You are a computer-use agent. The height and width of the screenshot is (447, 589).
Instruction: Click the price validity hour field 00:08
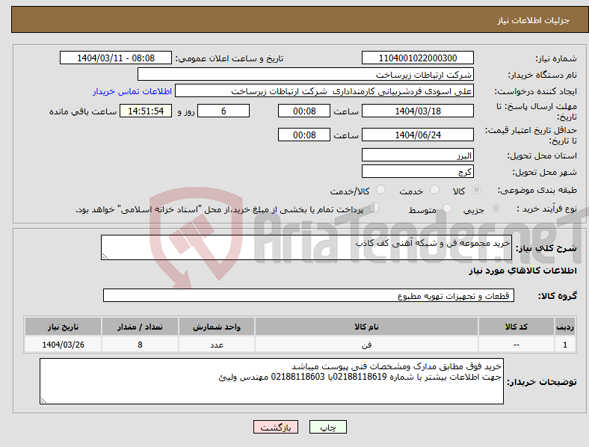coord(304,135)
